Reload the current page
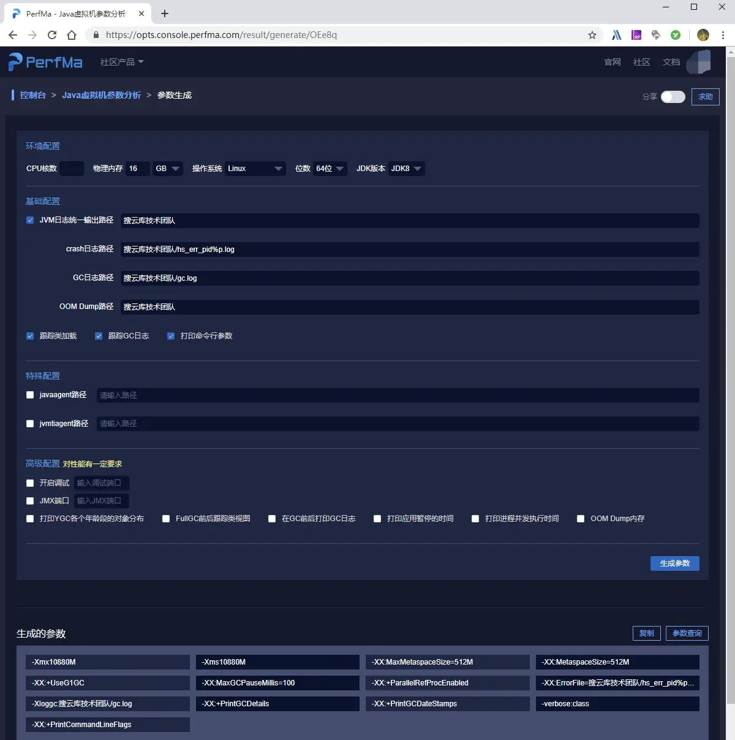735x740 pixels. click(x=52, y=35)
